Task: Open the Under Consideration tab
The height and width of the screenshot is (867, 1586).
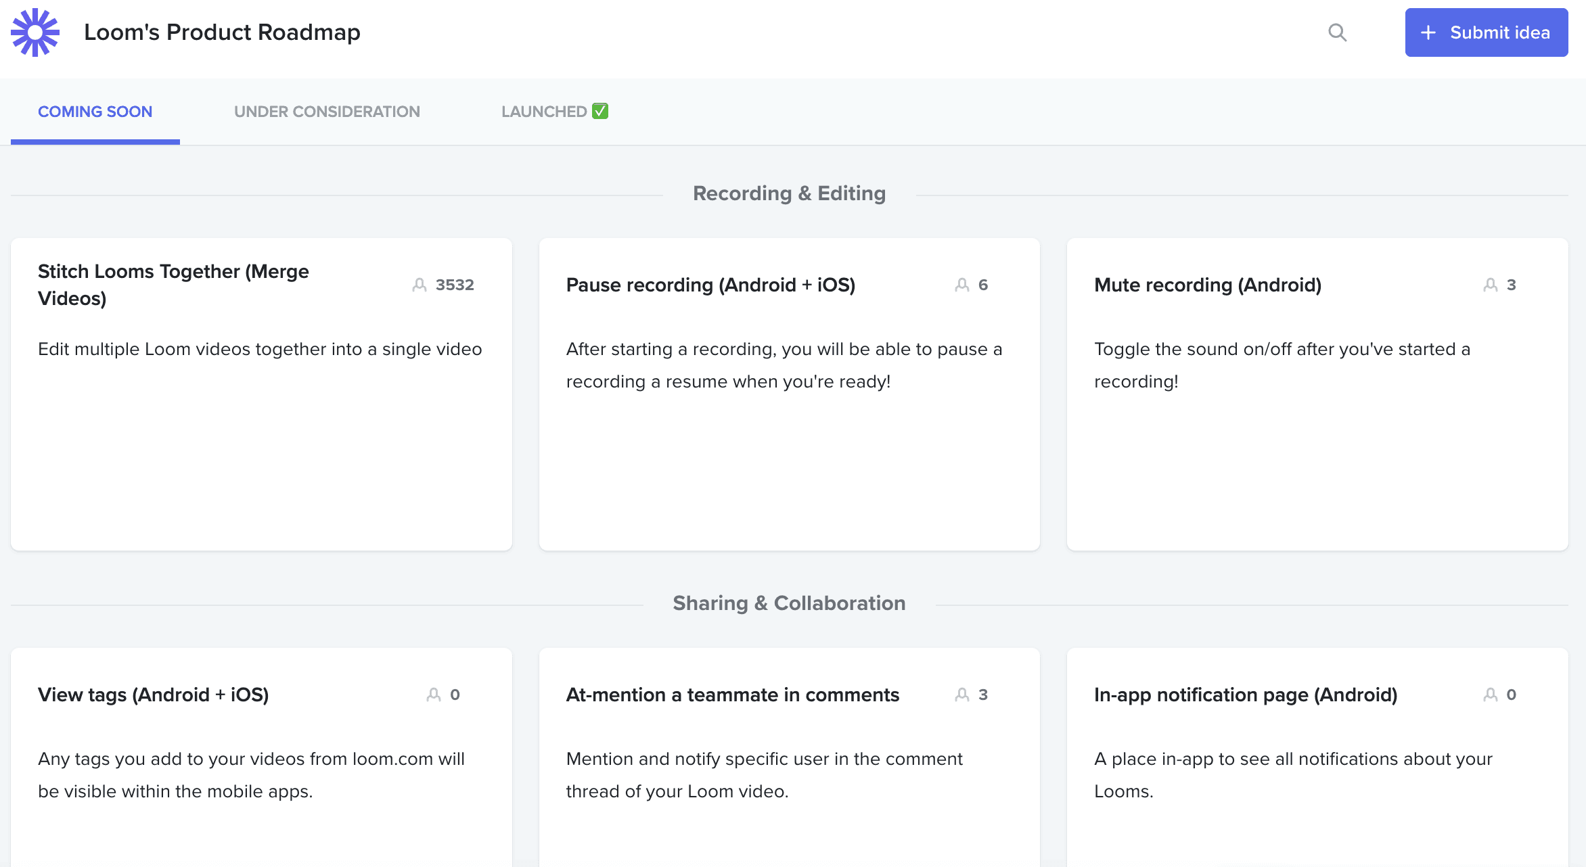Action: pyautogui.click(x=327, y=112)
